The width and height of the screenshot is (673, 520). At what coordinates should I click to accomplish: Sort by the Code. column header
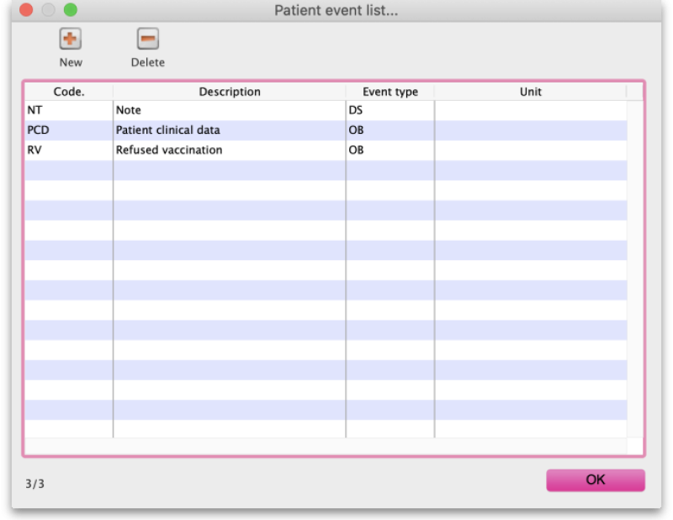click(69, 92)
